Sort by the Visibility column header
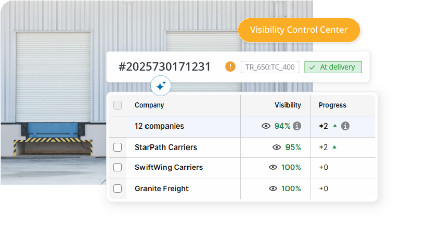The height and width of the screenshot is (229, 427). tap(288, 105)
